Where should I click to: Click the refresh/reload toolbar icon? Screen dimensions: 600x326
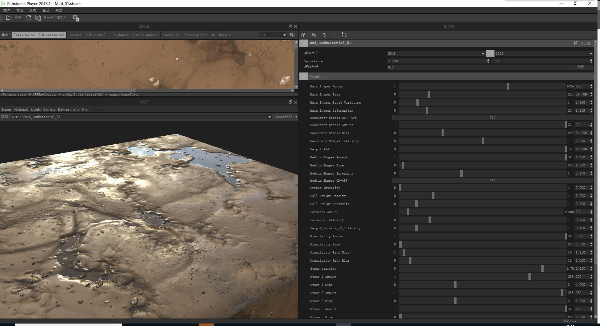29,18
